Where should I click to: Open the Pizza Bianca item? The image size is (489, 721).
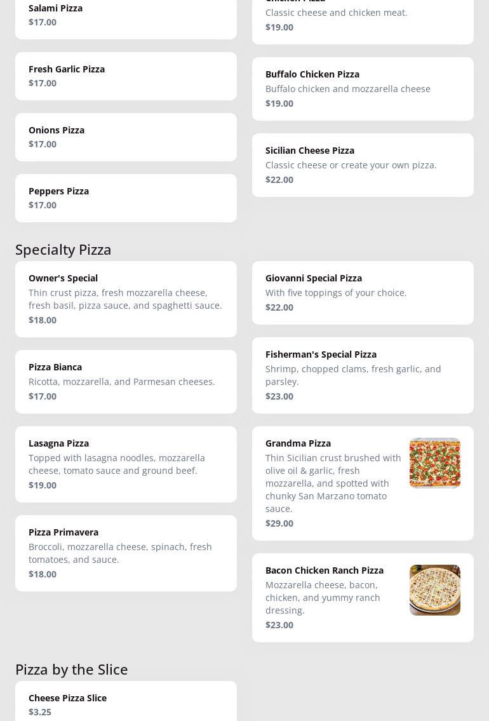[126, 382]
